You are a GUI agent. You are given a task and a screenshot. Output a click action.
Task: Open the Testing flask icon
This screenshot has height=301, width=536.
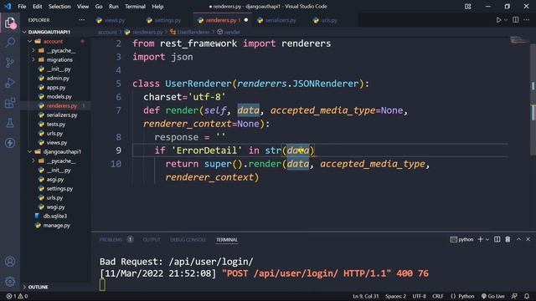(x=10, y=123)
